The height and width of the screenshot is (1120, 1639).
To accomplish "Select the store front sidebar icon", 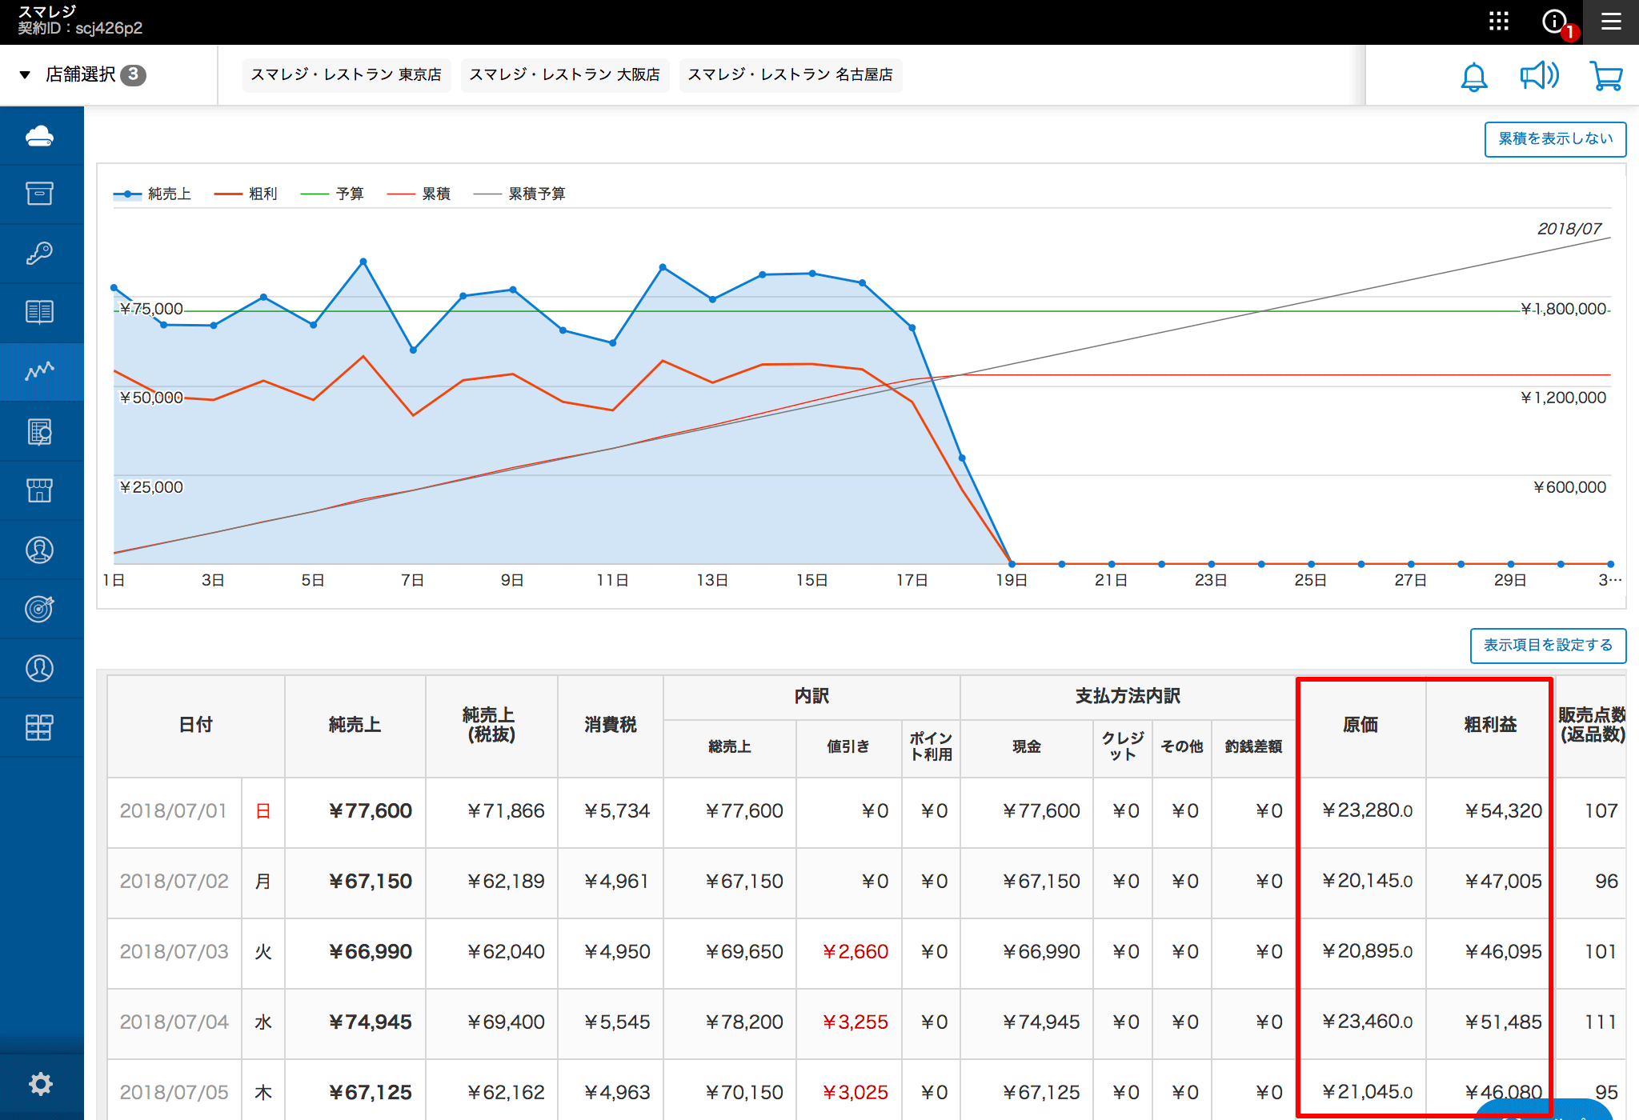I will pos(40,490).
